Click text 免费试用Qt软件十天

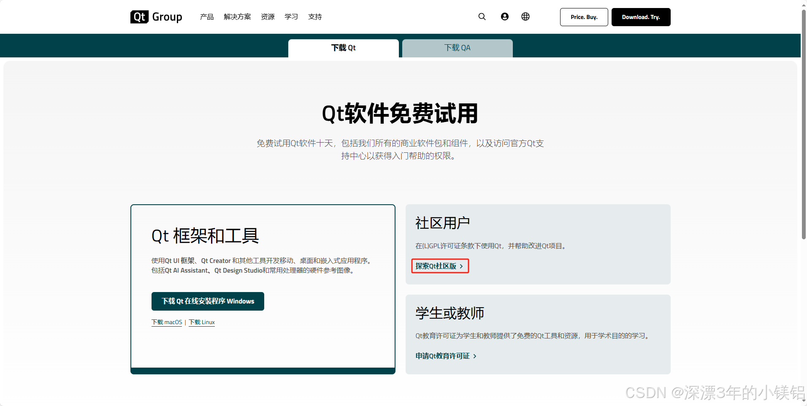point(295,143)
